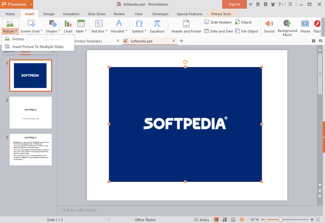Select slide 3 thumbnail
The width and height of the screenshot is (325, 223).
31,149
